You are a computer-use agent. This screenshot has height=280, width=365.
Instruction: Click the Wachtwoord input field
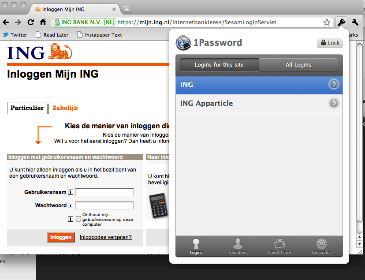(104, 205)
